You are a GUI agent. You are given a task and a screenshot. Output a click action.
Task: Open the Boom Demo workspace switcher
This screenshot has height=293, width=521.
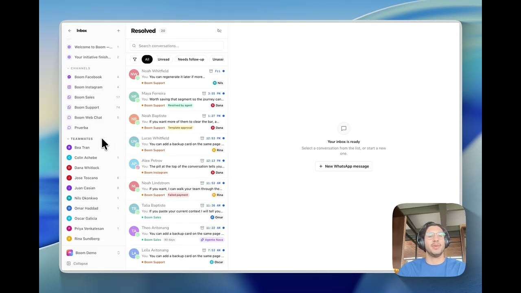pyautogui.click(x=93, y=253)
